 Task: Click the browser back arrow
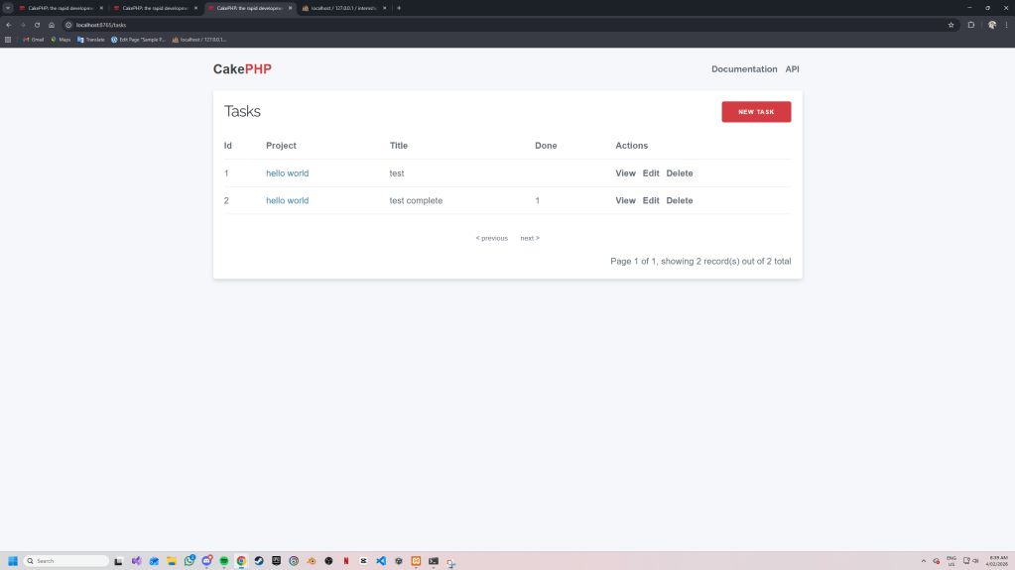click(x=9, y=25)
